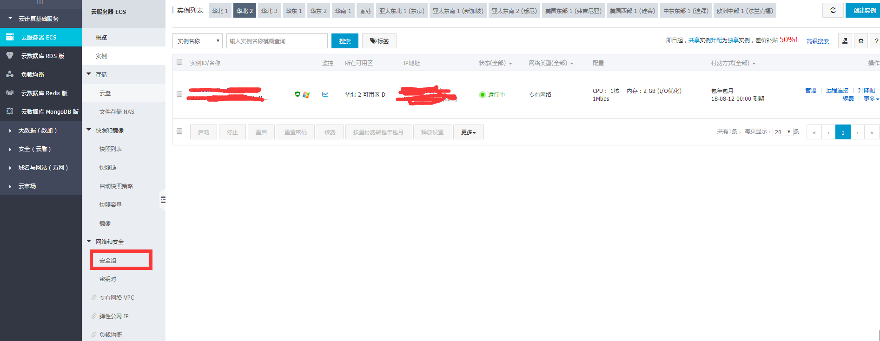Image resolution: width=880 pixels, height=341 pixels.
Task: Open the 付费方式(全部) filter dropdown
Action: click(734, 63)
